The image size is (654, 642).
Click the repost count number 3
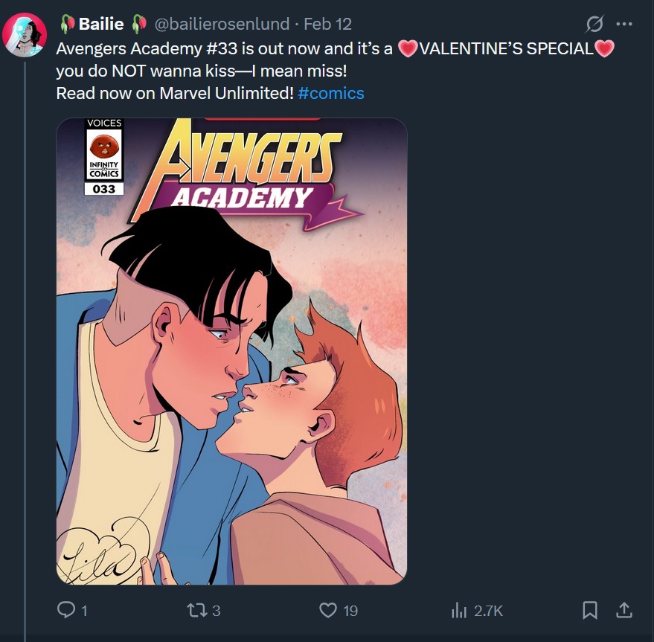tap(217, 611)
